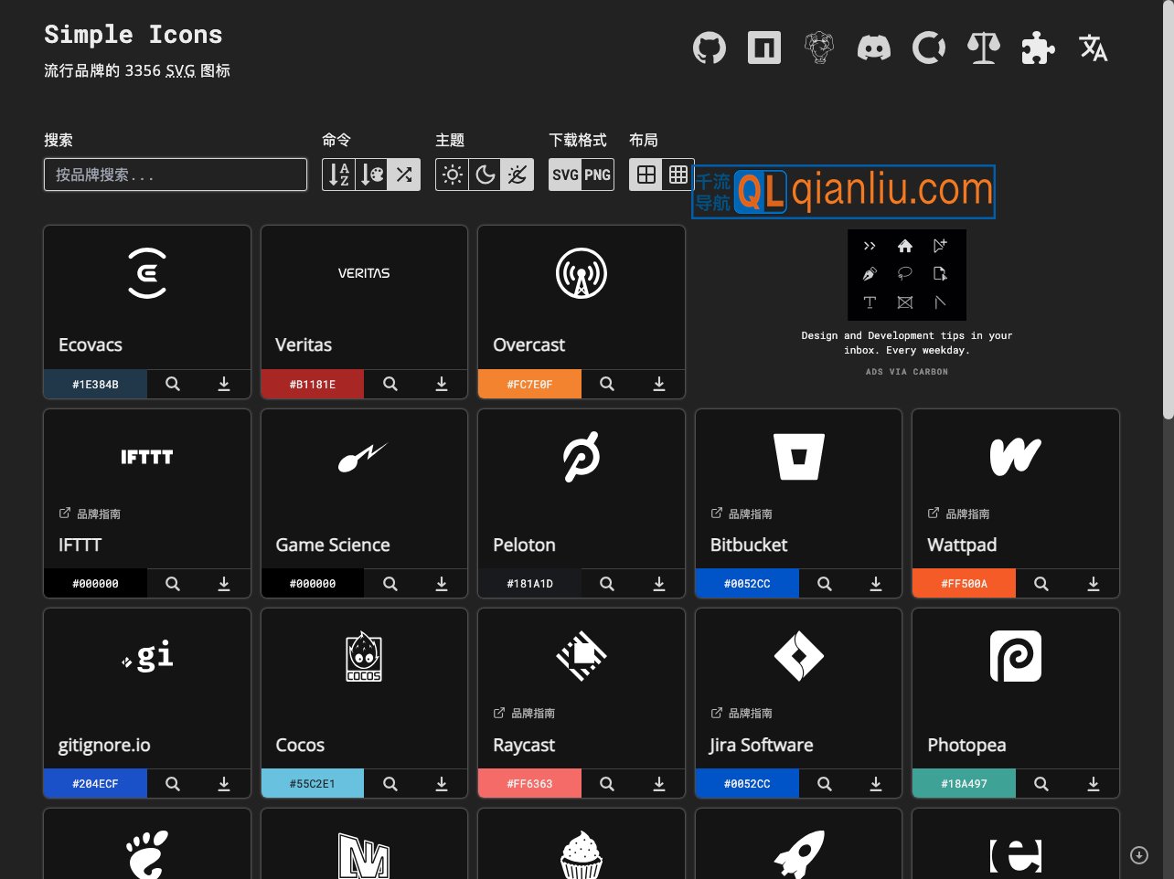Viewport: 1174px width, 879px height.
Task: View license info via the scales icon
Action: pos(983,48)
